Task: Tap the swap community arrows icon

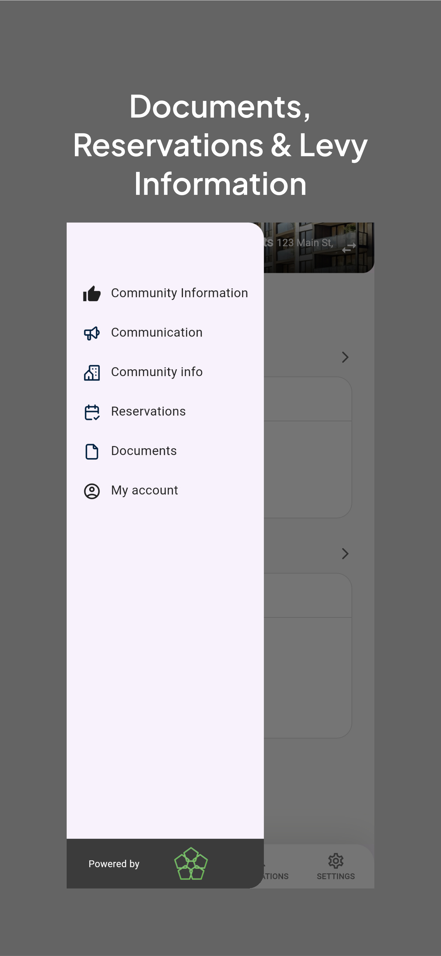Action: 349,248
